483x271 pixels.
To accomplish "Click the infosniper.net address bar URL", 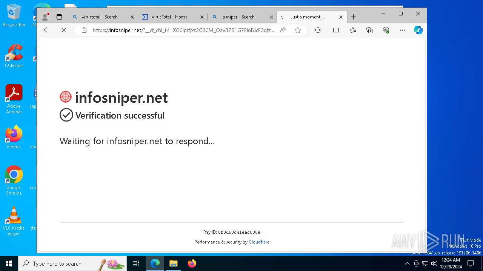I will [x=183, y=30].
